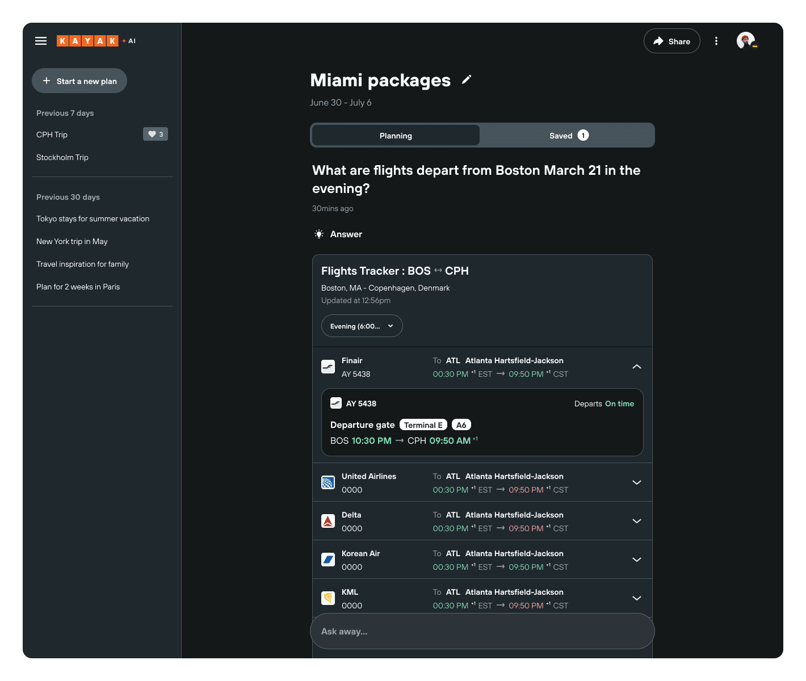Click the Finair airline logo
This screenshot has height=681, width=806.
(x=328, y=367)
